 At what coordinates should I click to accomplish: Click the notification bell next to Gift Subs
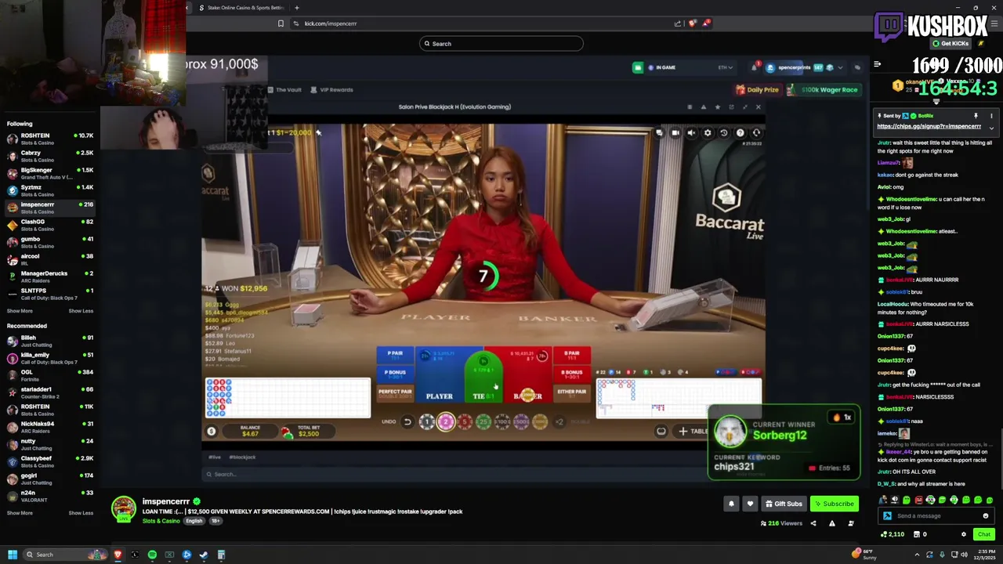click(x=731, y=504)
